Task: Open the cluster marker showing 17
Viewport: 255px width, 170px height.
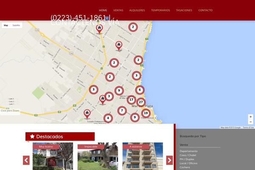Action: (131, 100)
